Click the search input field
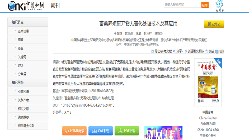 point(182,5)
